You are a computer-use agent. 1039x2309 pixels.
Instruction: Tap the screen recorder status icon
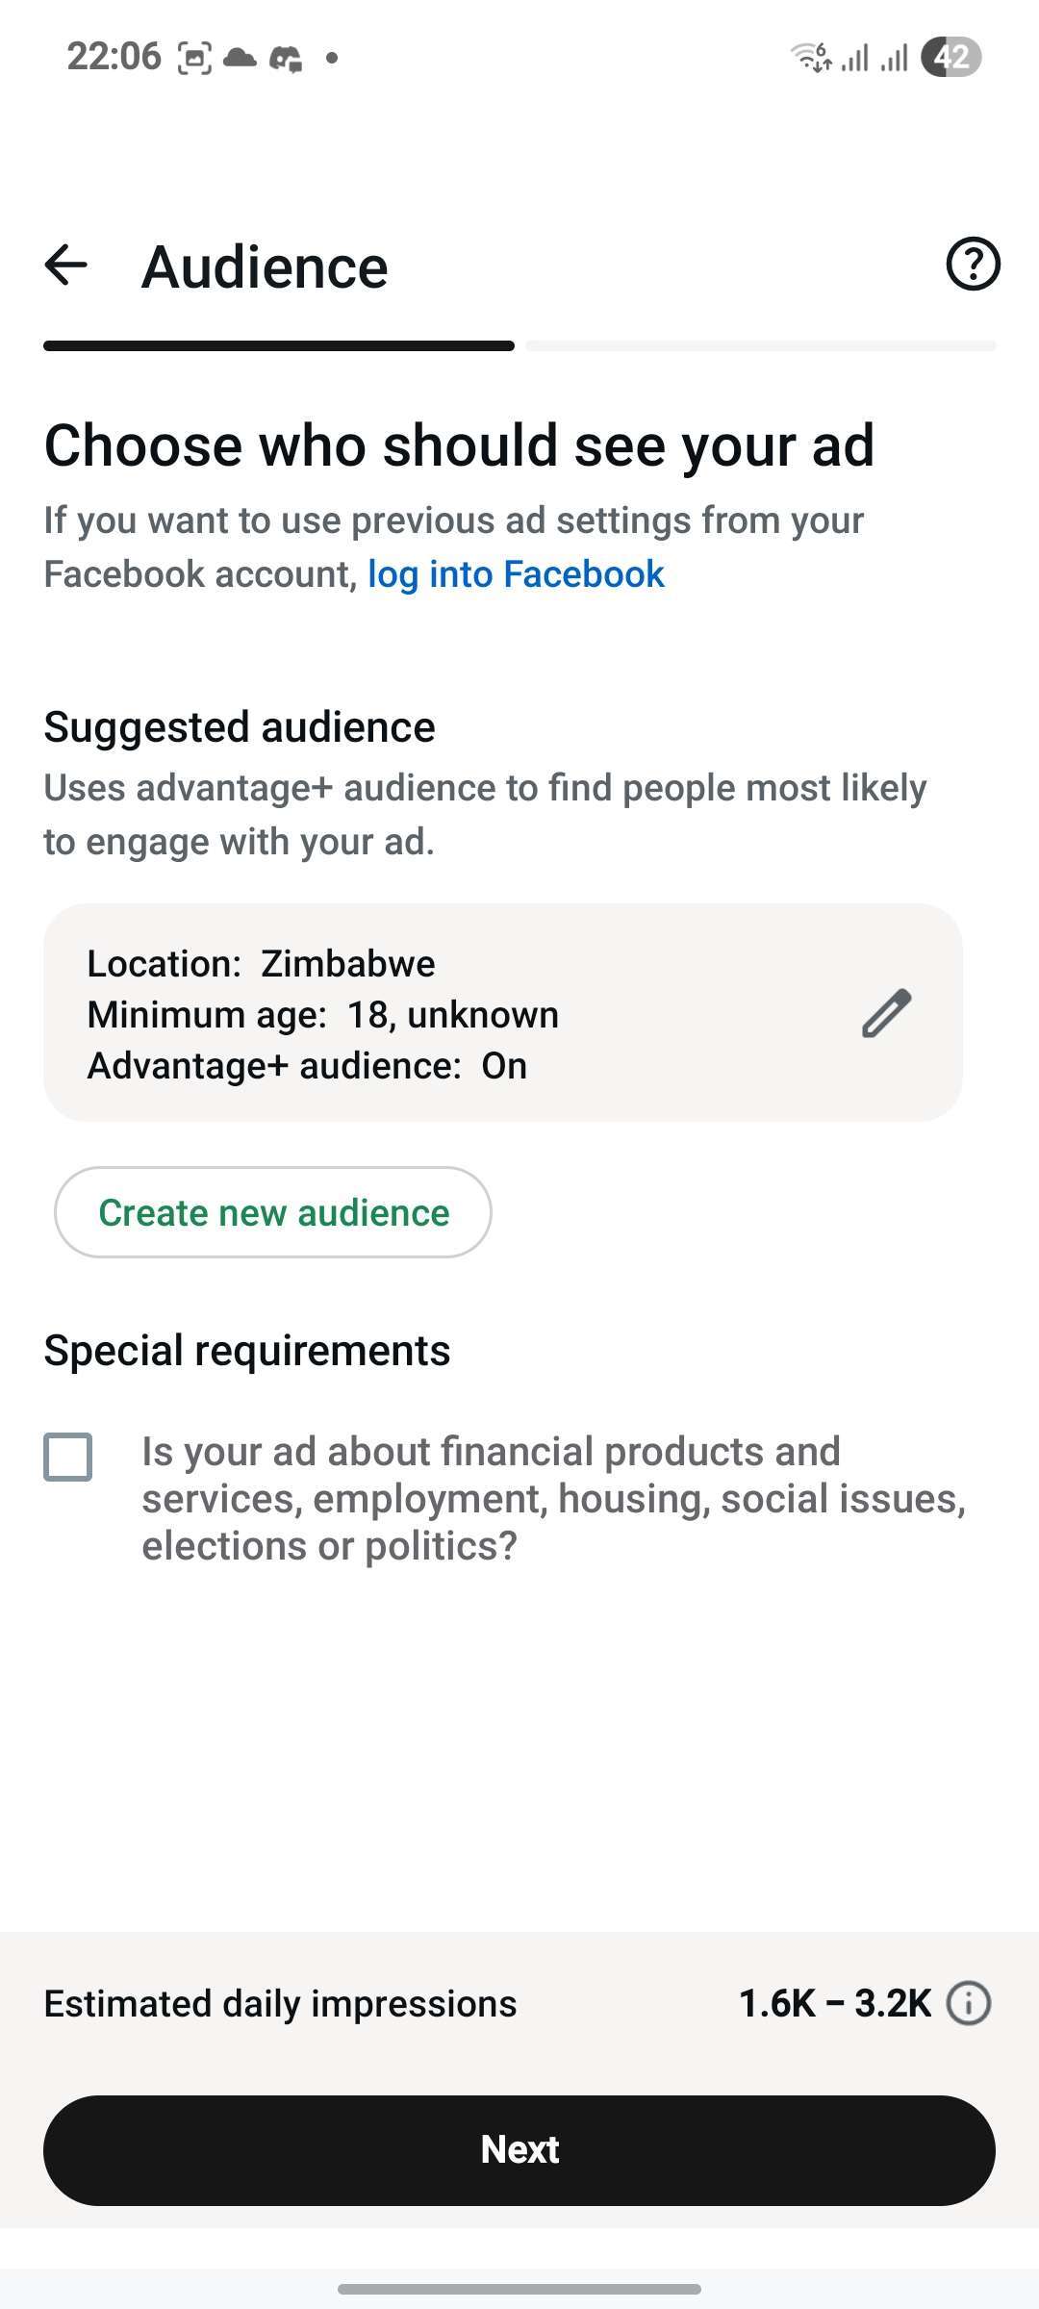point(194,59)
